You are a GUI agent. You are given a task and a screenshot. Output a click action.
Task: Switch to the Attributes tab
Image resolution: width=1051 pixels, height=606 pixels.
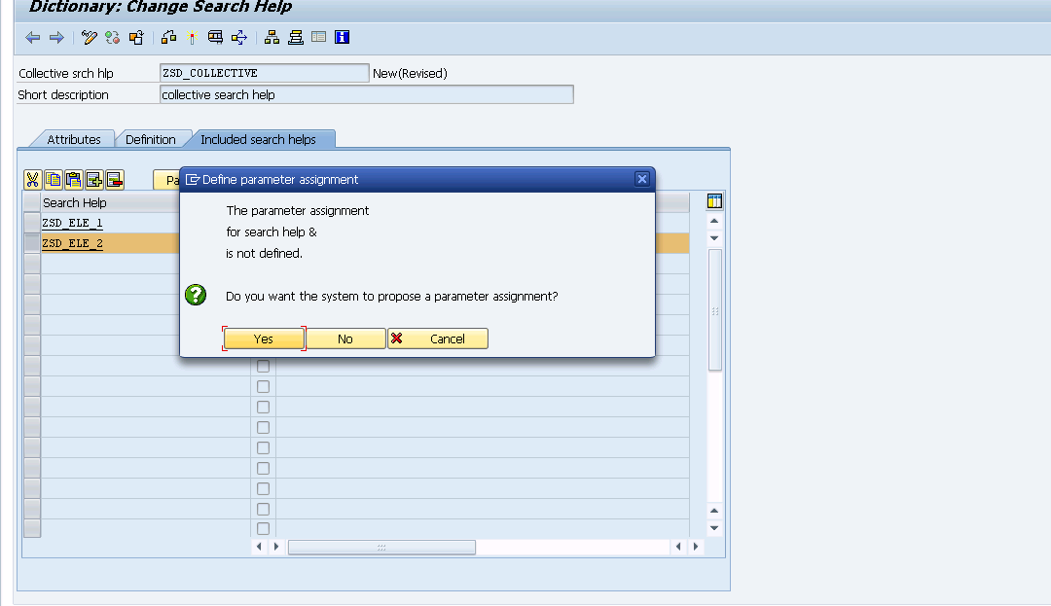tap(75, 139)
